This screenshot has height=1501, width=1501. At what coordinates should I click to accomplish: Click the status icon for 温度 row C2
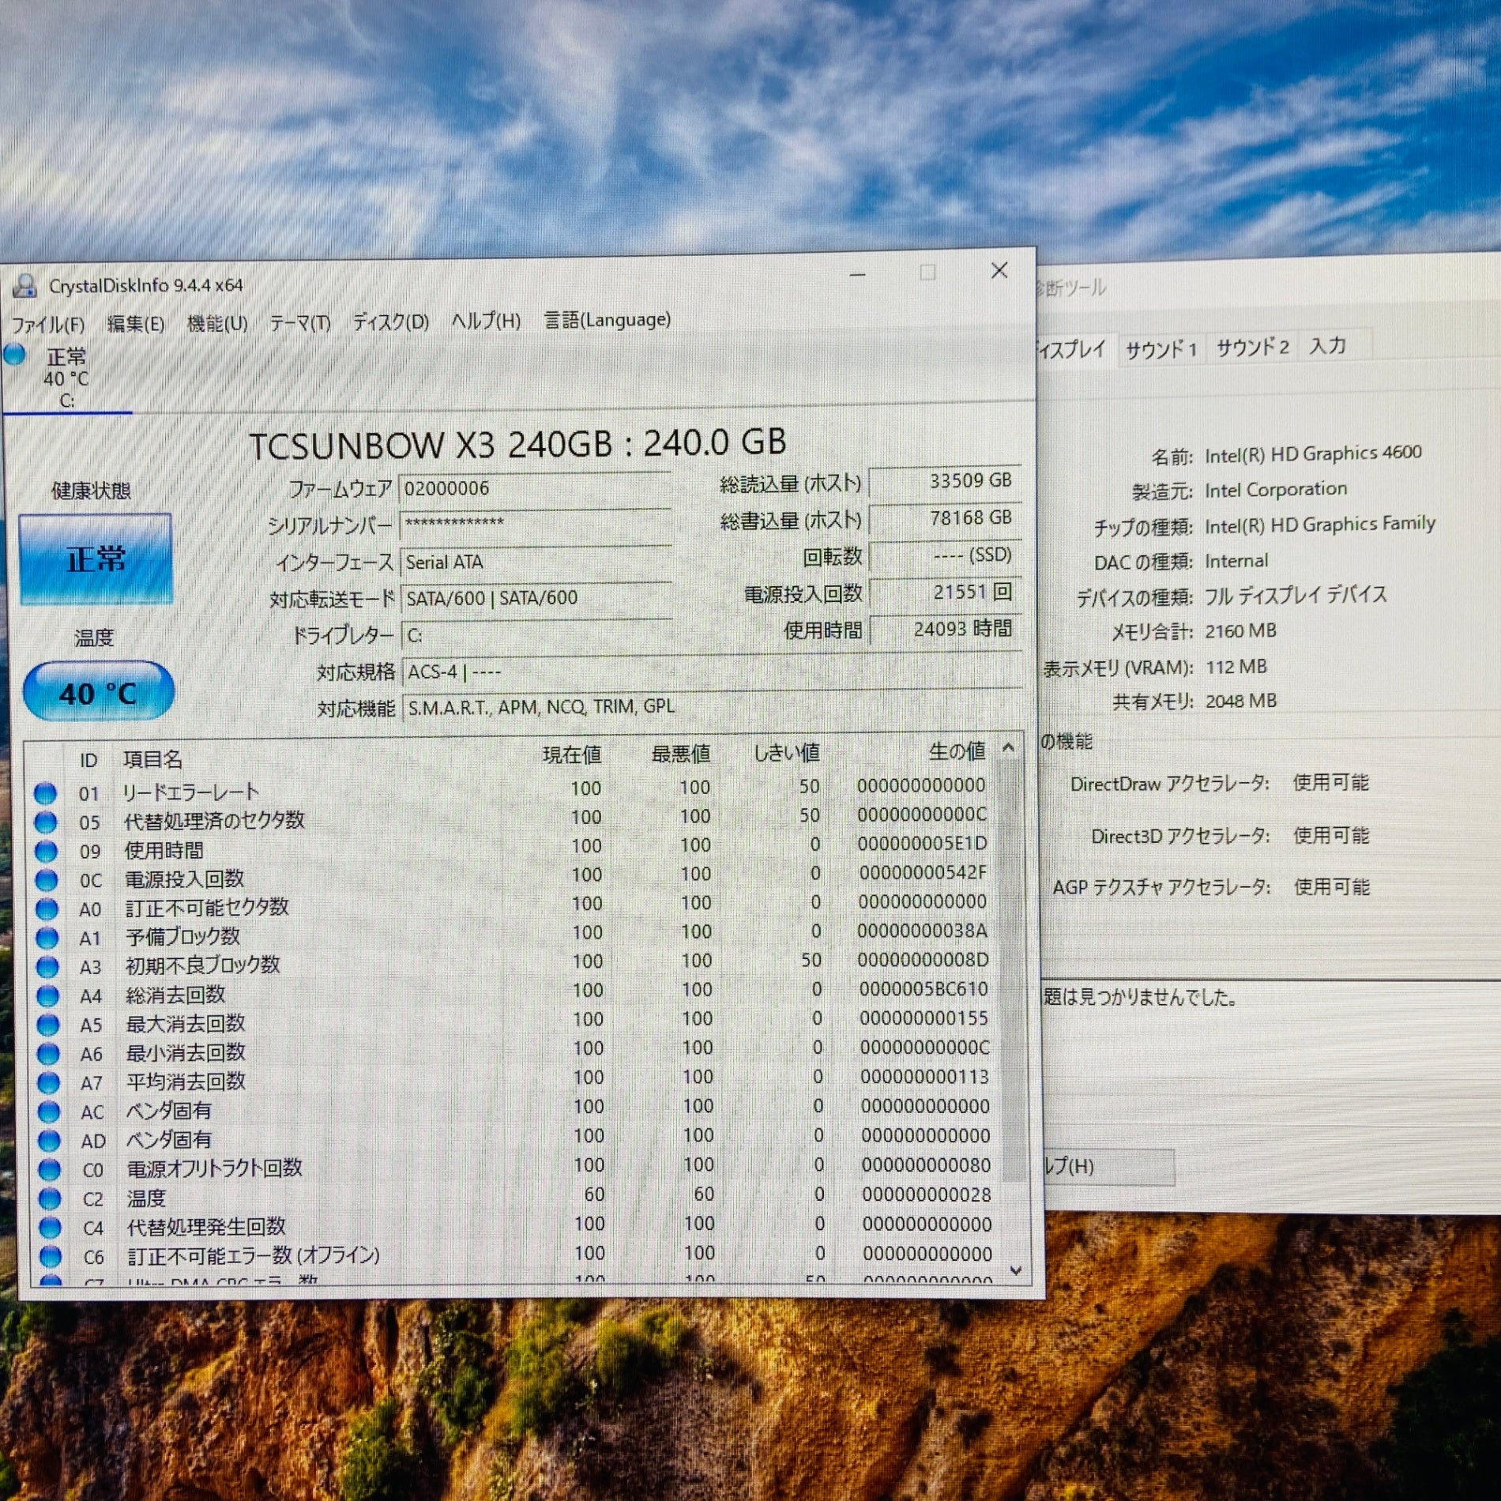tap(50, 1198)
